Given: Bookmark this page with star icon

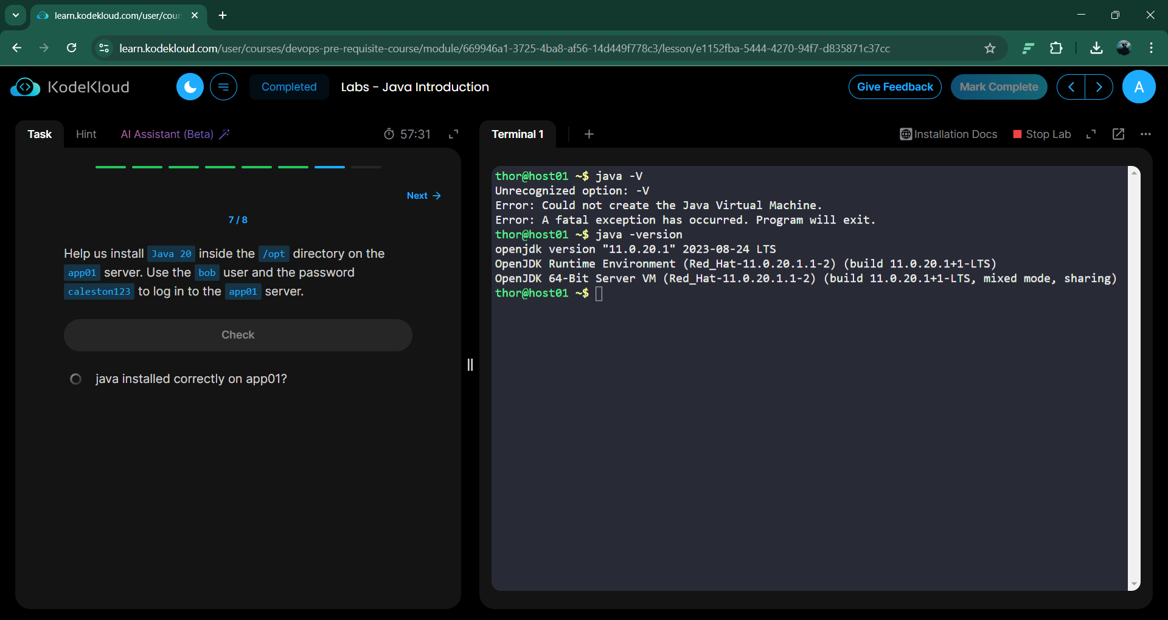Looking at the screenshot, I should pyautogui.click(x=990, y=48).
